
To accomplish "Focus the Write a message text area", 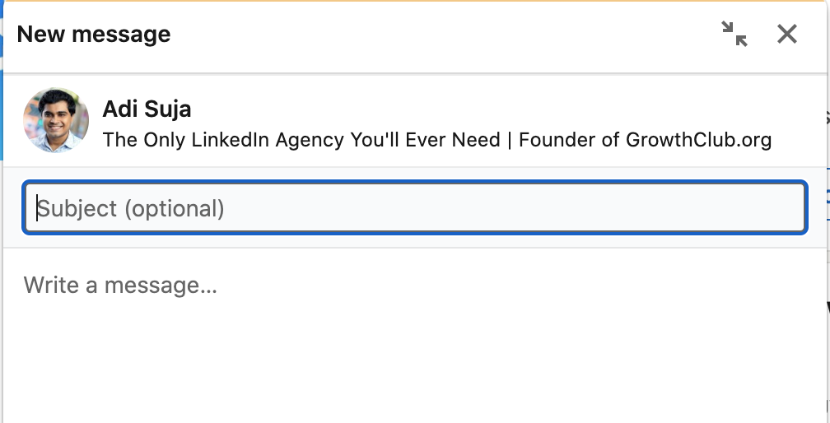I will click(414, 329).
